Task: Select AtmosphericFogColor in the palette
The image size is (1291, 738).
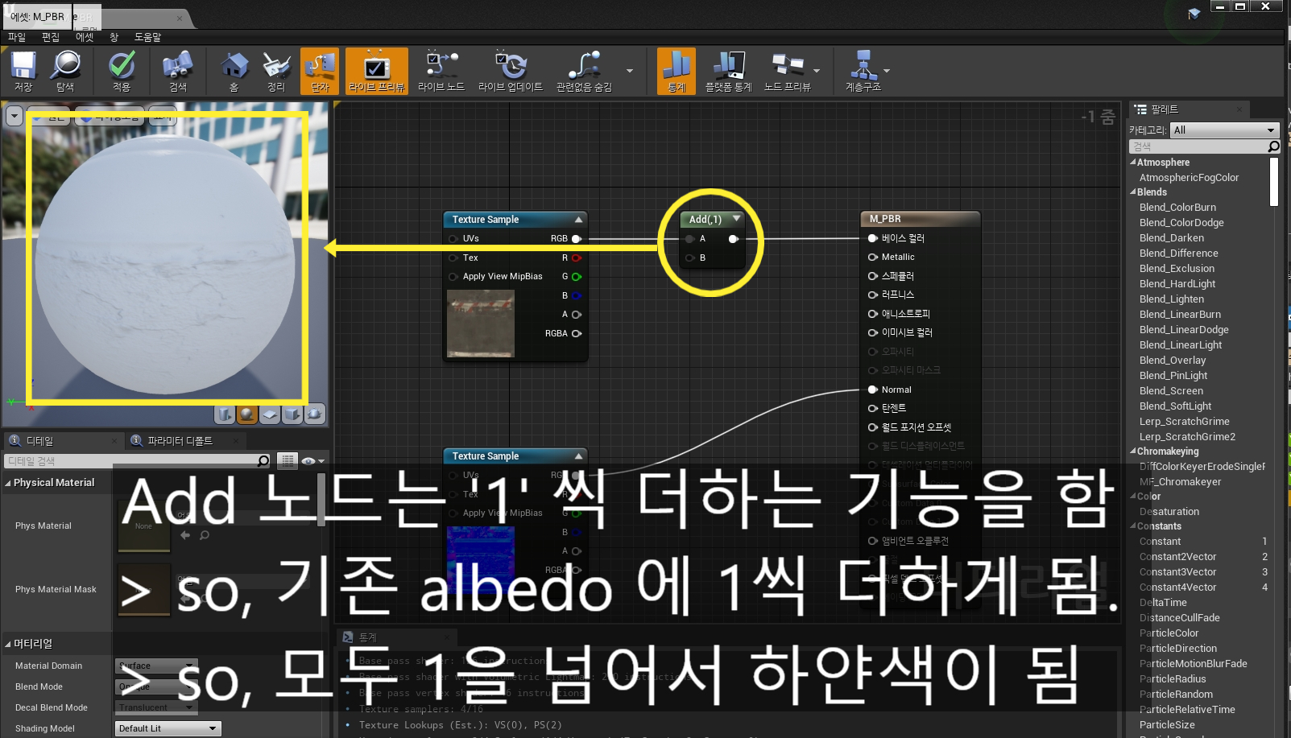Action: click(1189, 178)
